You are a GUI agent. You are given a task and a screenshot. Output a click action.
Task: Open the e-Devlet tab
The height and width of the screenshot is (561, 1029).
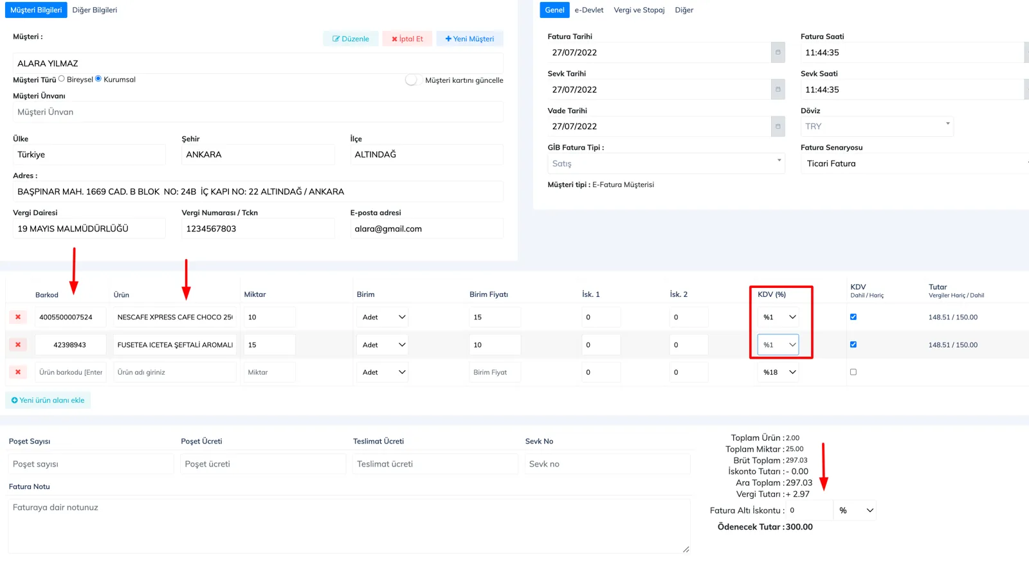click(x=589, y=10)
